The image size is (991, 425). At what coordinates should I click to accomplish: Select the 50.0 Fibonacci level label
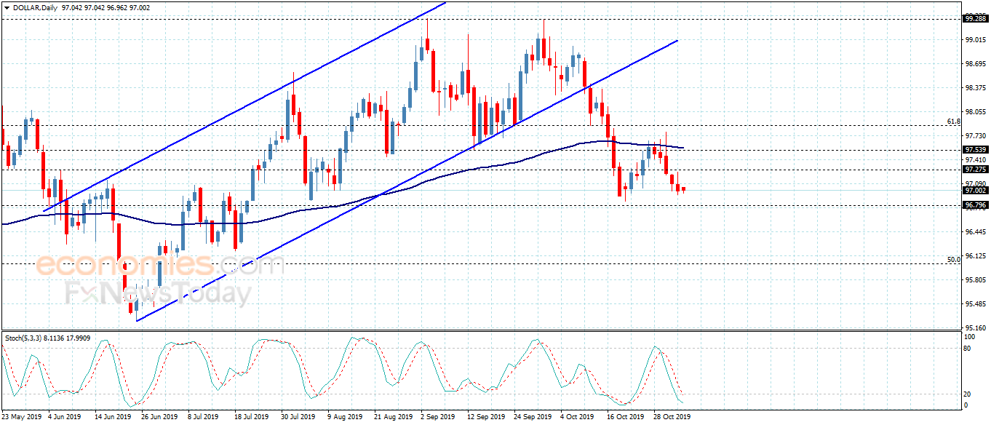pyautogui.click(x=954, y=259)
